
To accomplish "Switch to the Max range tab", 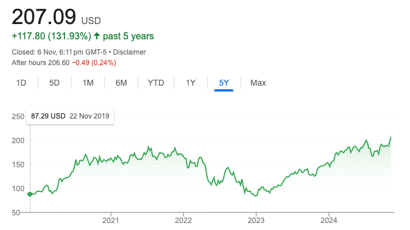I will (x=258, y=83).
